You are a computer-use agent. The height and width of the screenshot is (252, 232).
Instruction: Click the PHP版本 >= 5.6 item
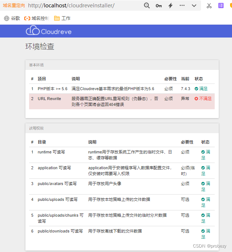click(52, 89)
